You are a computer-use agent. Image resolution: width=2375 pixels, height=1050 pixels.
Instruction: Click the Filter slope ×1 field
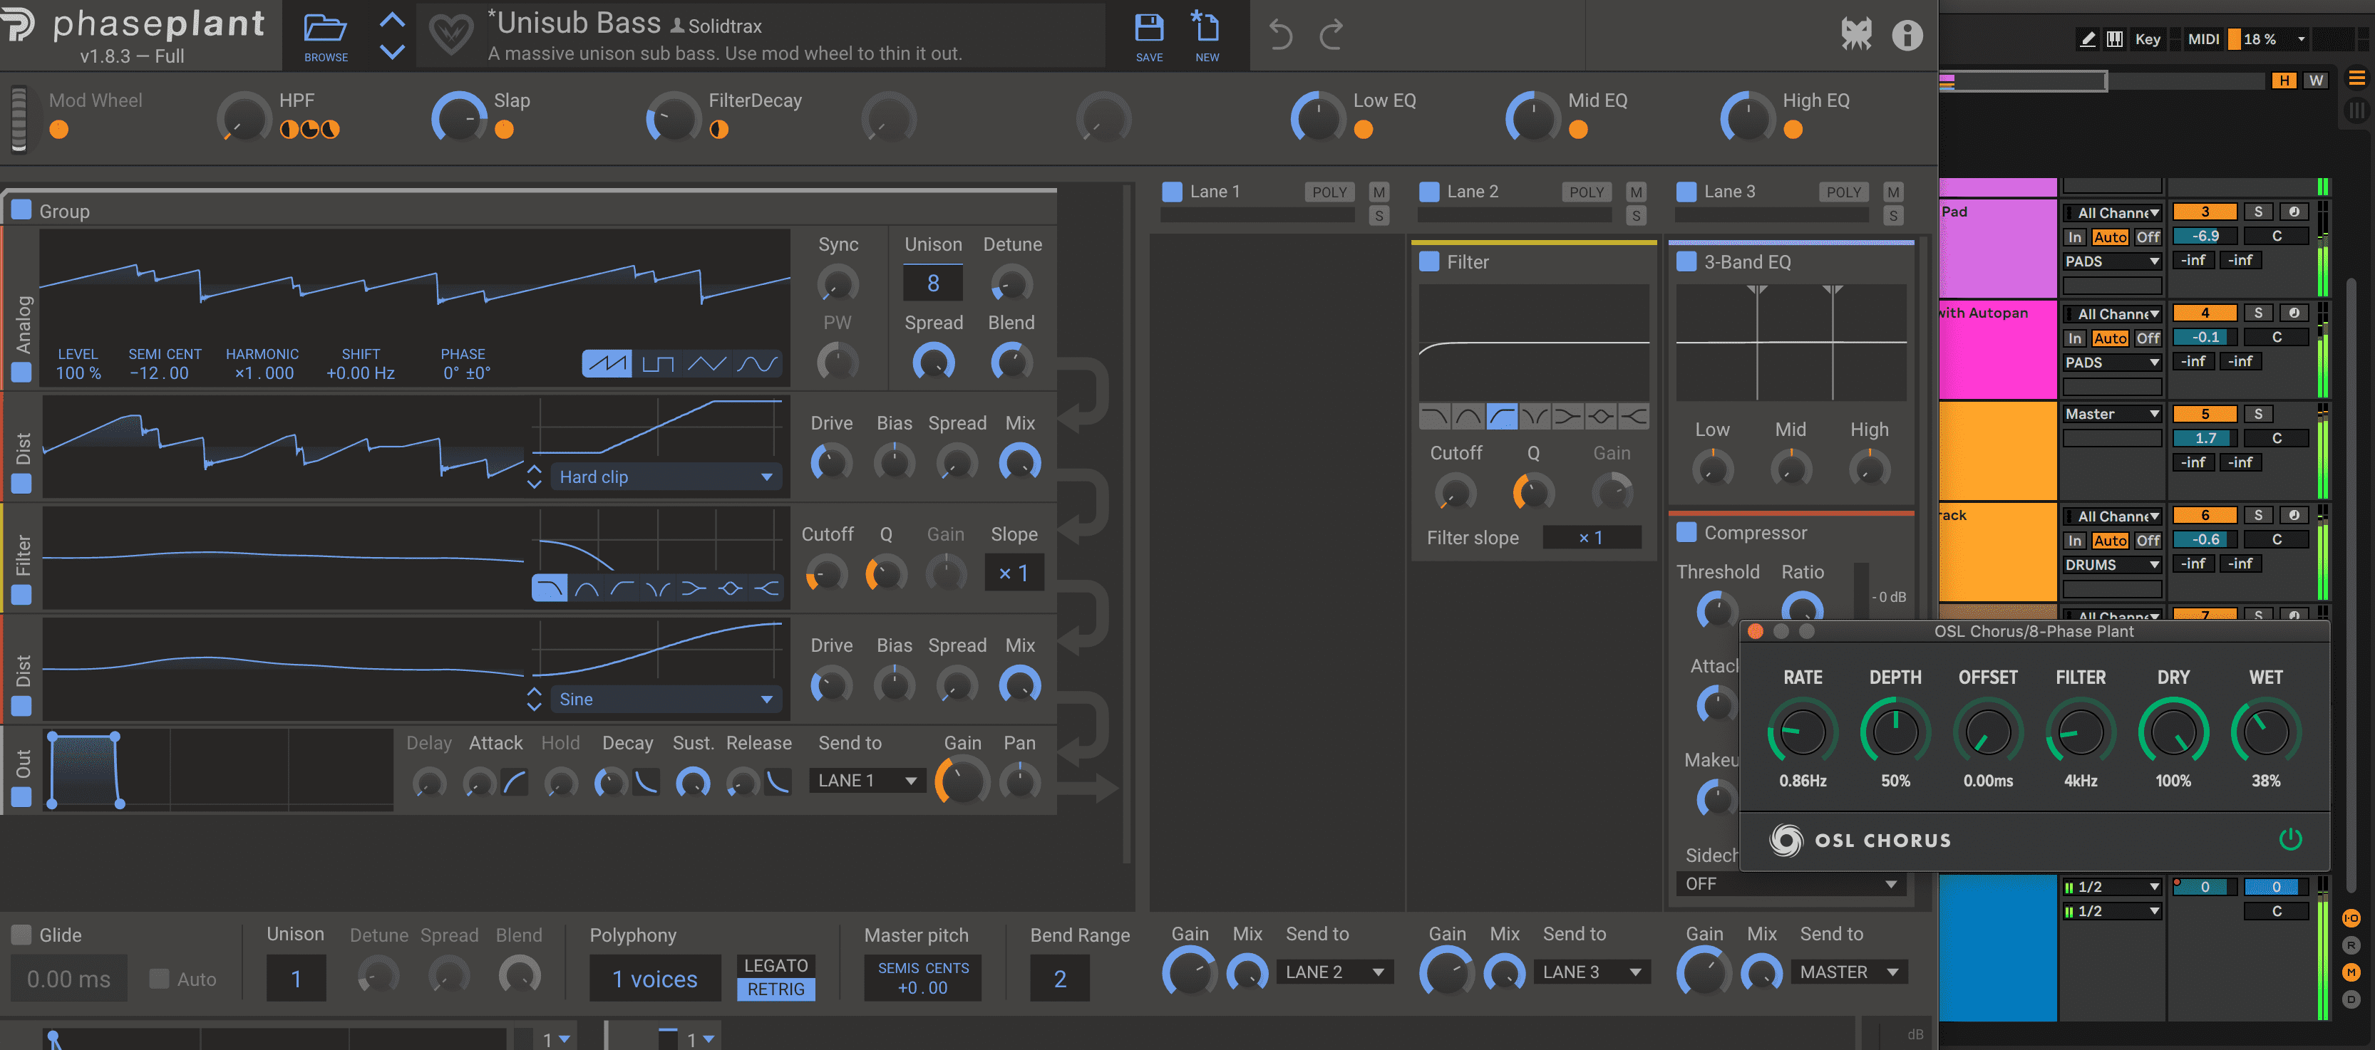(1592, 537)
